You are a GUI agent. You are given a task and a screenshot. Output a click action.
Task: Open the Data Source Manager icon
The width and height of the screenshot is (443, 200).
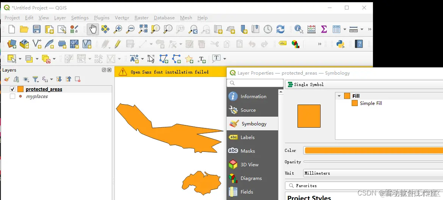coord(12,44)
